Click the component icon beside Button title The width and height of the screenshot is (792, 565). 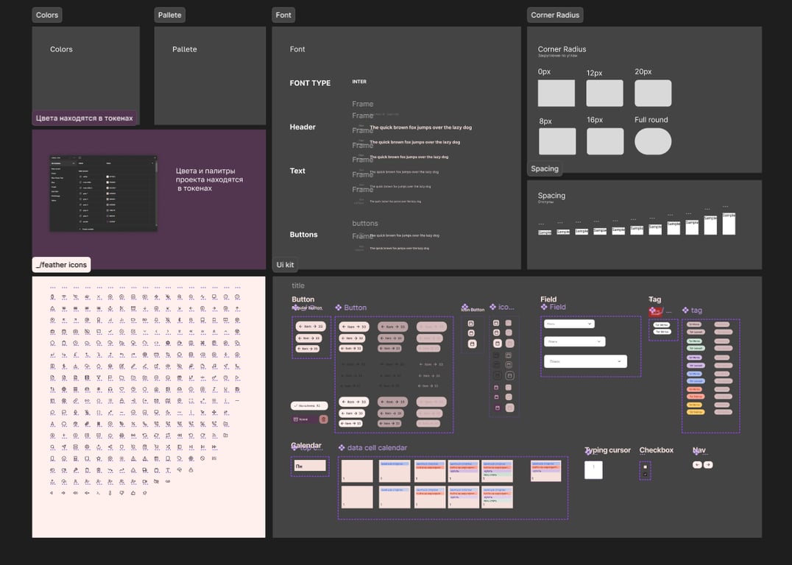tap(339, 308)
